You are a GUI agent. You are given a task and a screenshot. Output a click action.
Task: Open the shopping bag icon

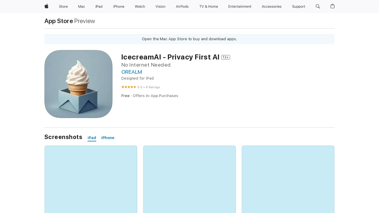[332, 7]
